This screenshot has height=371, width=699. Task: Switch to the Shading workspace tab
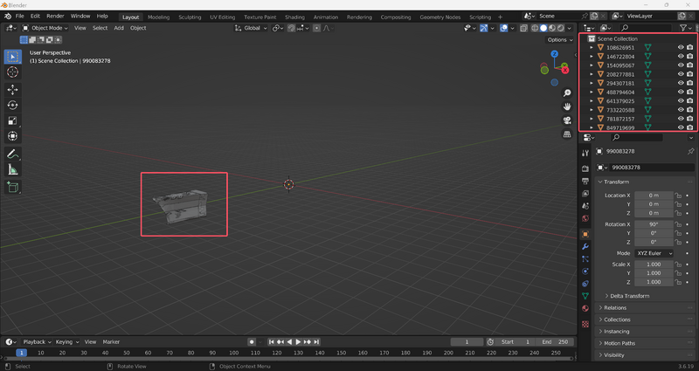[294, 17]
